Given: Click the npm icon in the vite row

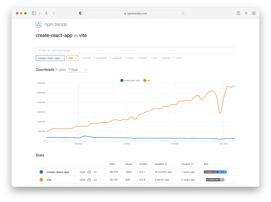Looking at the screenshot, I should pyautogui.click(x=82, y=180).
